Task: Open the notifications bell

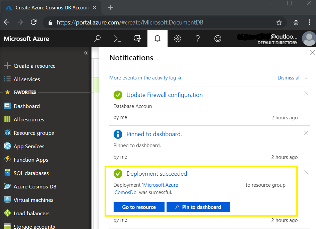Action: tap(157, 39)
